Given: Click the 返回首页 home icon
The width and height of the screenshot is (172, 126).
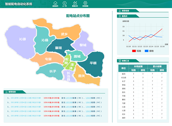Looking at the screenshot, I should (x=56, y=3).
